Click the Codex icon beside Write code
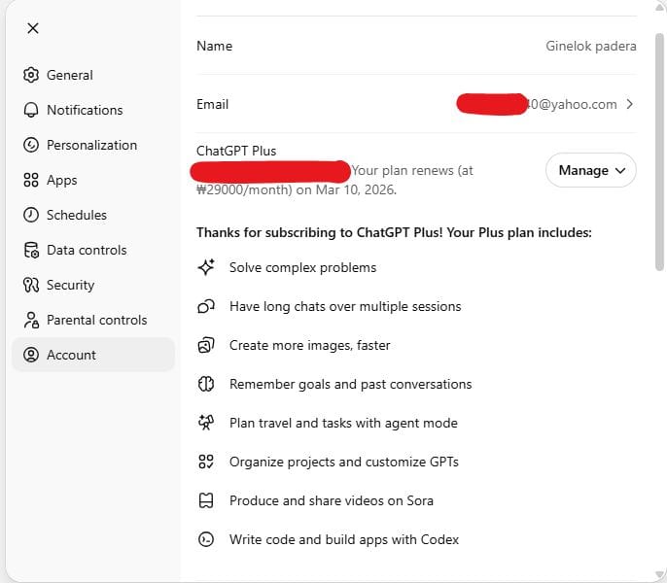667x583 pixels. (205, 539)
